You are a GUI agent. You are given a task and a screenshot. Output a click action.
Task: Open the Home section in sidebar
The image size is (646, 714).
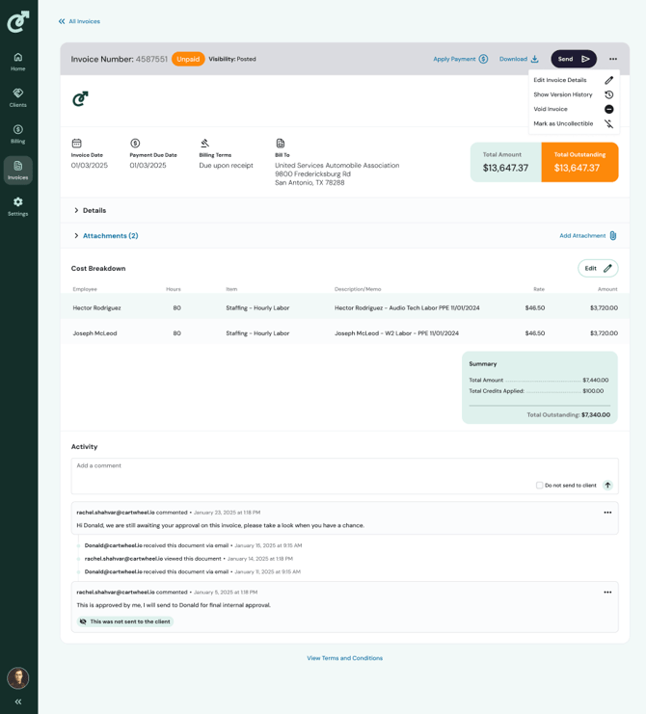pos(17,62)
